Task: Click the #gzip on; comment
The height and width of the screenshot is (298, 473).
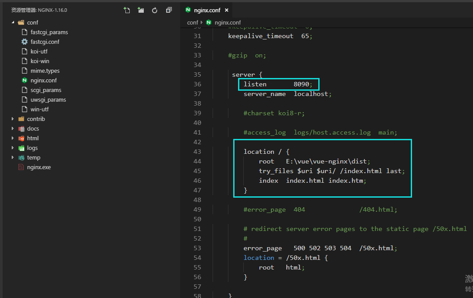Action: 247,56
